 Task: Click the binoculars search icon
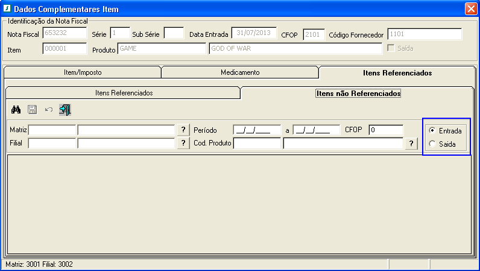16,110
